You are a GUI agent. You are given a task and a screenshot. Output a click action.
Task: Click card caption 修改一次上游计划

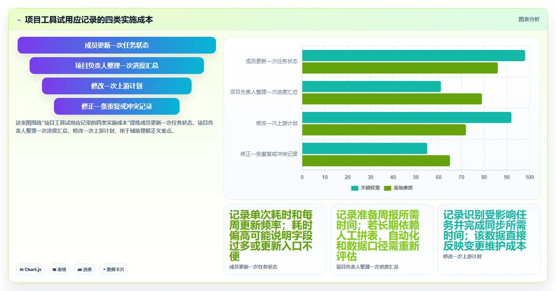pos(462,257)
